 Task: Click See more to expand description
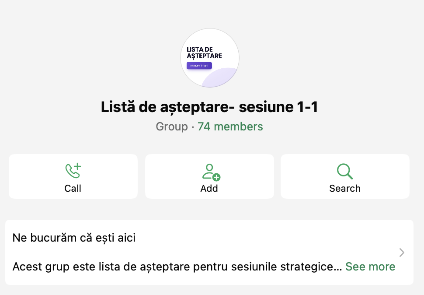point(370,267)
